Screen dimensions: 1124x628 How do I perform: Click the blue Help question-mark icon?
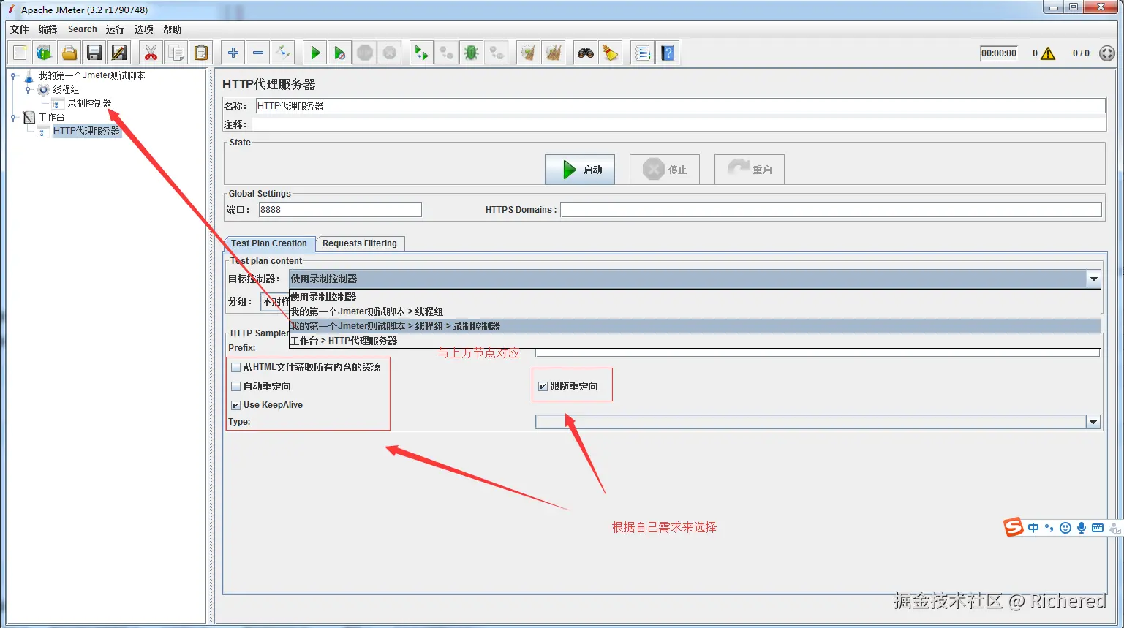667,53
